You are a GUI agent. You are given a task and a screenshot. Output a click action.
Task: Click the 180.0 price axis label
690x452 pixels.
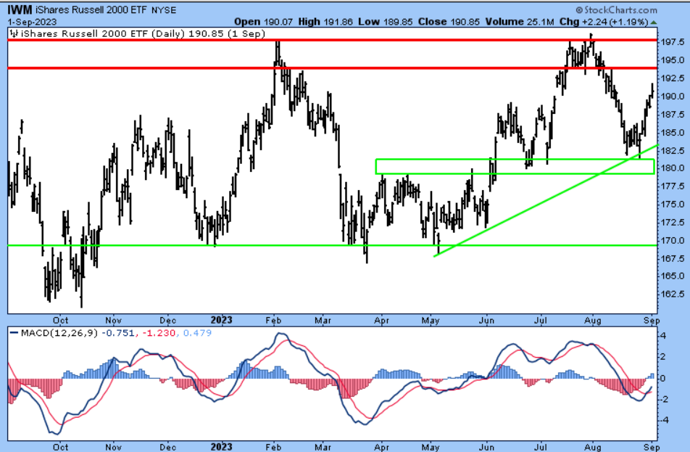pos(673,168)
